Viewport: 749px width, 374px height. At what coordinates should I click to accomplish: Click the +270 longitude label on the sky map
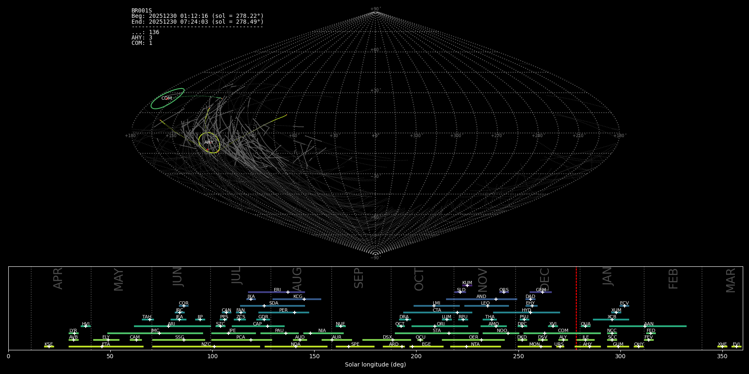(496, 136)
